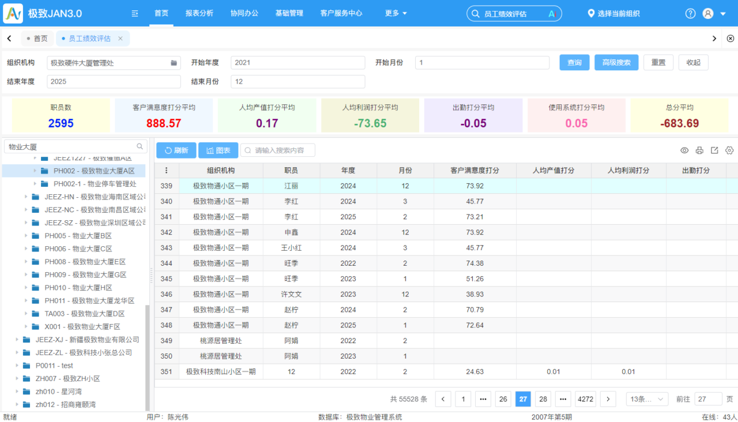Click the 收起 button

pos(693,62)
